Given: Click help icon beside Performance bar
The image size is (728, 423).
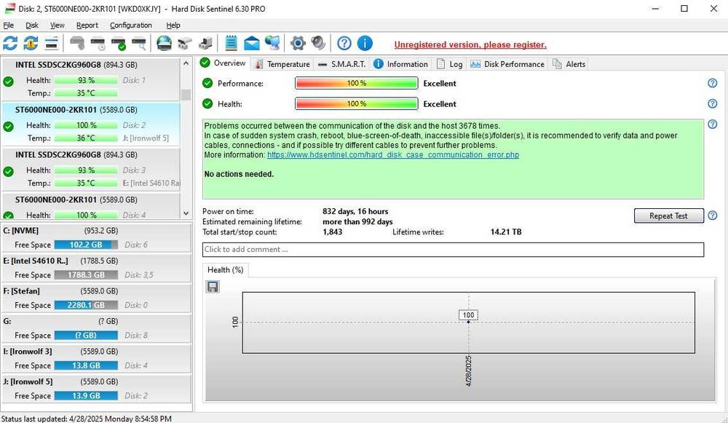Looking at the screenshot, I should 712,83.
